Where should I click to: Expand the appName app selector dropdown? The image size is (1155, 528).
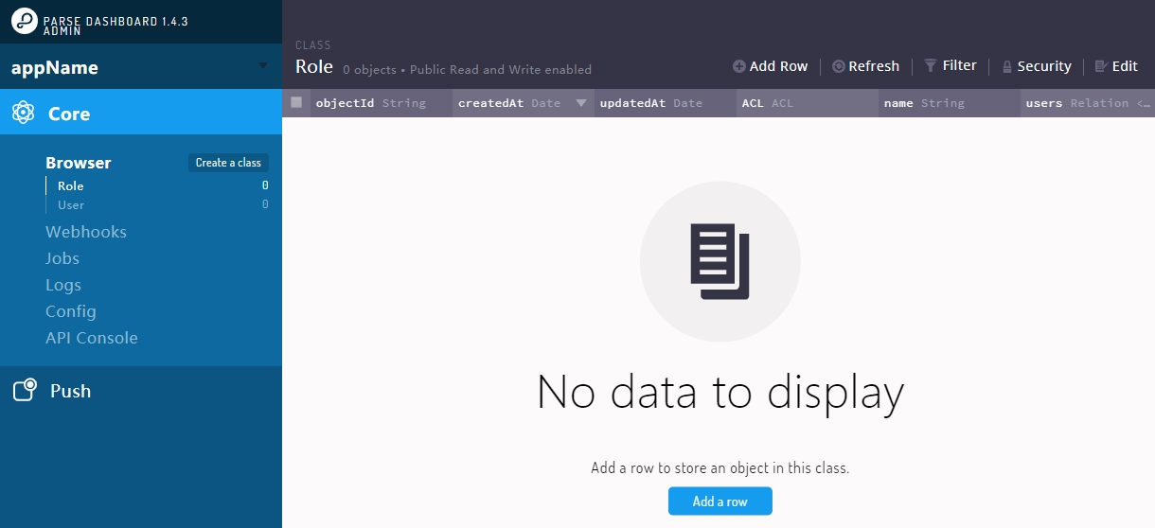tap(263, 65)
